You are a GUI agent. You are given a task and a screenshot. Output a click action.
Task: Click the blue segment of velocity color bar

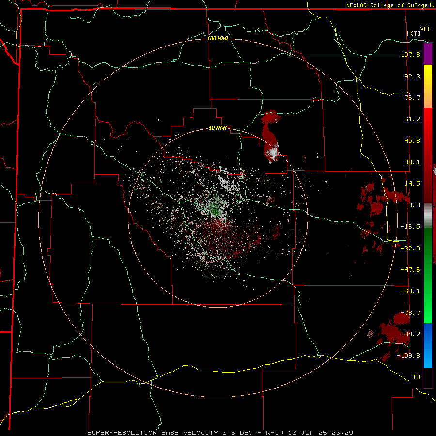click(428, 345)
